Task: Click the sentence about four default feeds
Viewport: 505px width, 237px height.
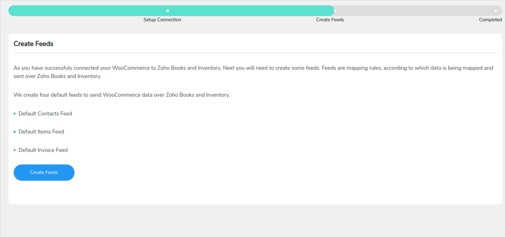Action: click(x=122, y=95)
